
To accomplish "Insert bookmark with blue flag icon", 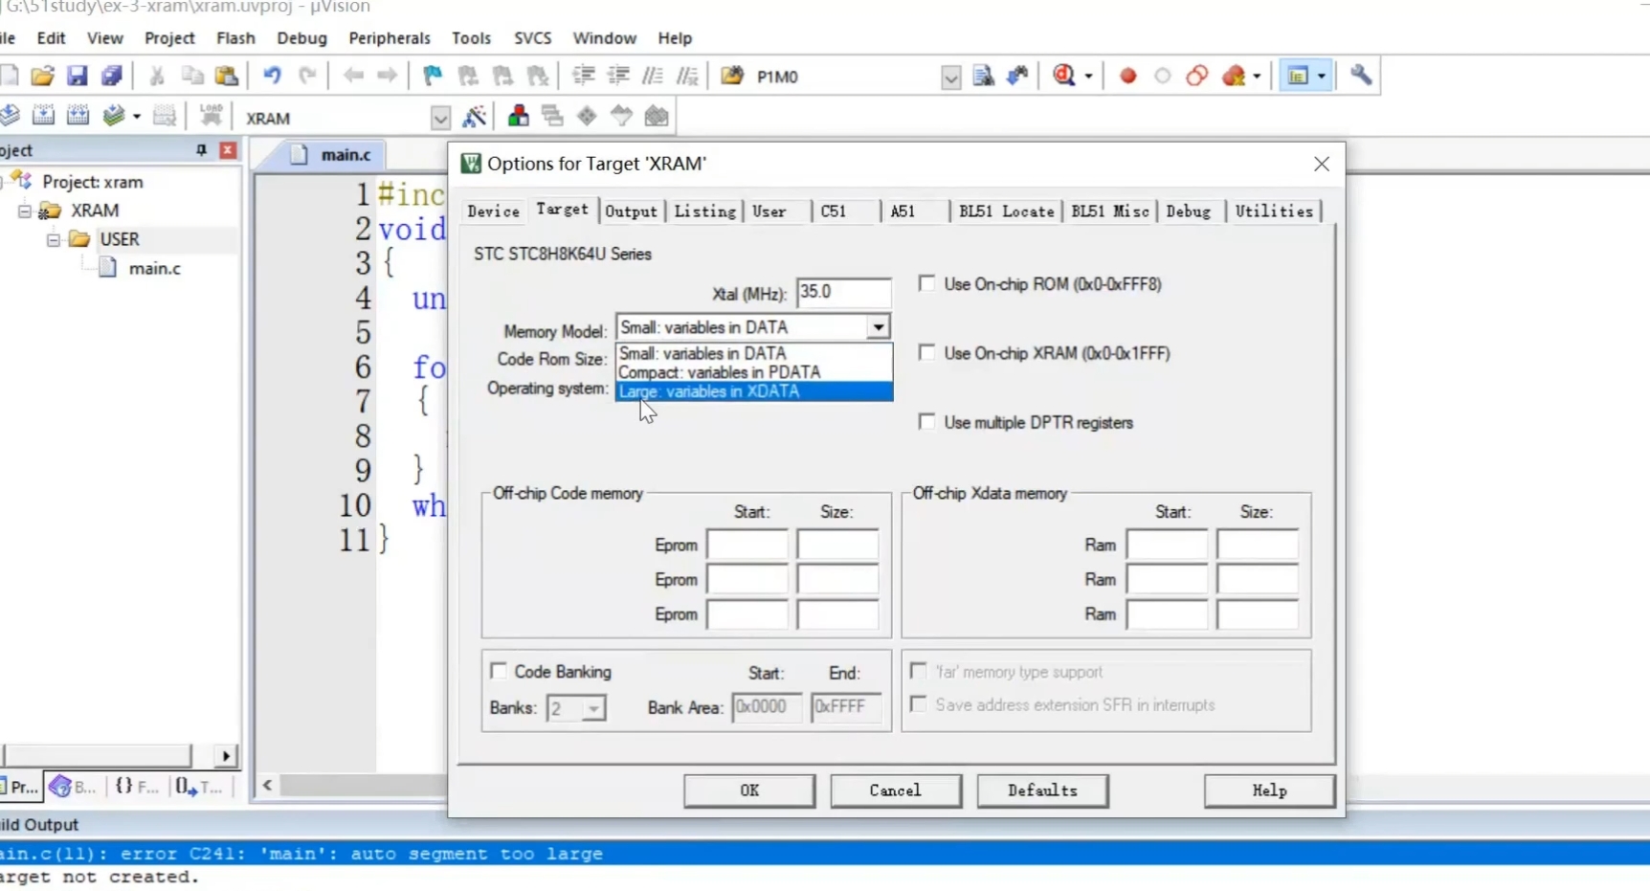I will pos(433,76).
